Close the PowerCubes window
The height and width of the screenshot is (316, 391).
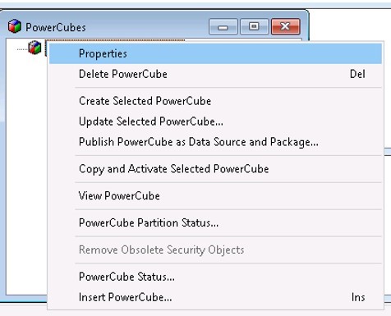click(x=286, y=26)
